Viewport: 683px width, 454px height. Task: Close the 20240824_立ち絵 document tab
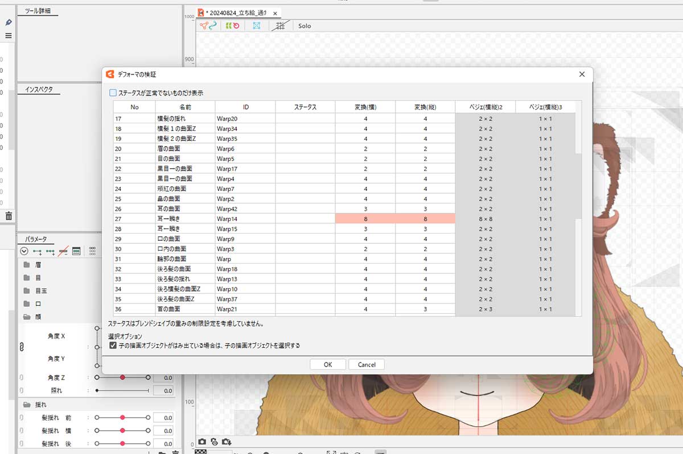pyautogui.click(x=275, y=13)
